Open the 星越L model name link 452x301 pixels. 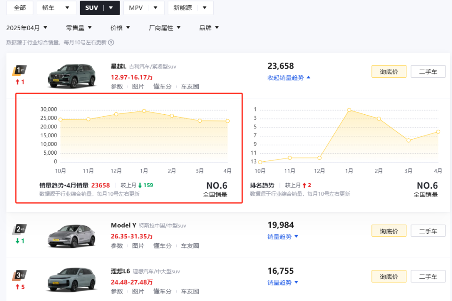click(x=119, y=66)
